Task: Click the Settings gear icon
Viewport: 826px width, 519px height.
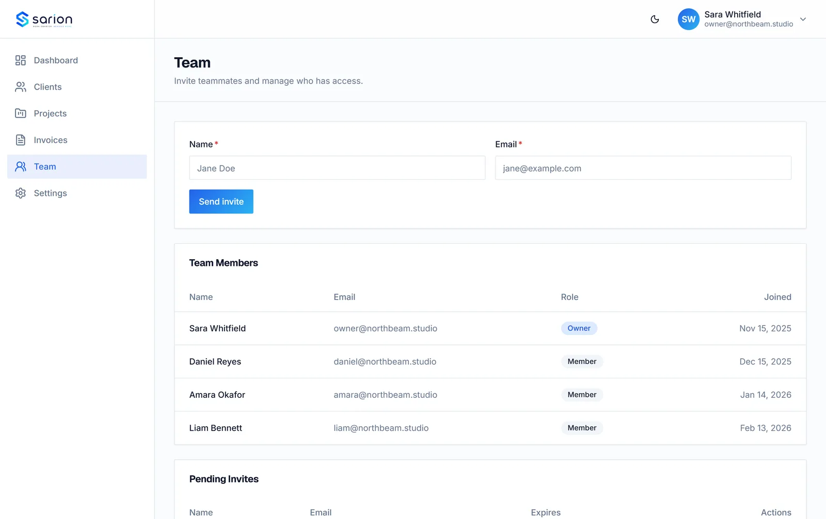Action: pyautogui.click(x=21, y=193)
